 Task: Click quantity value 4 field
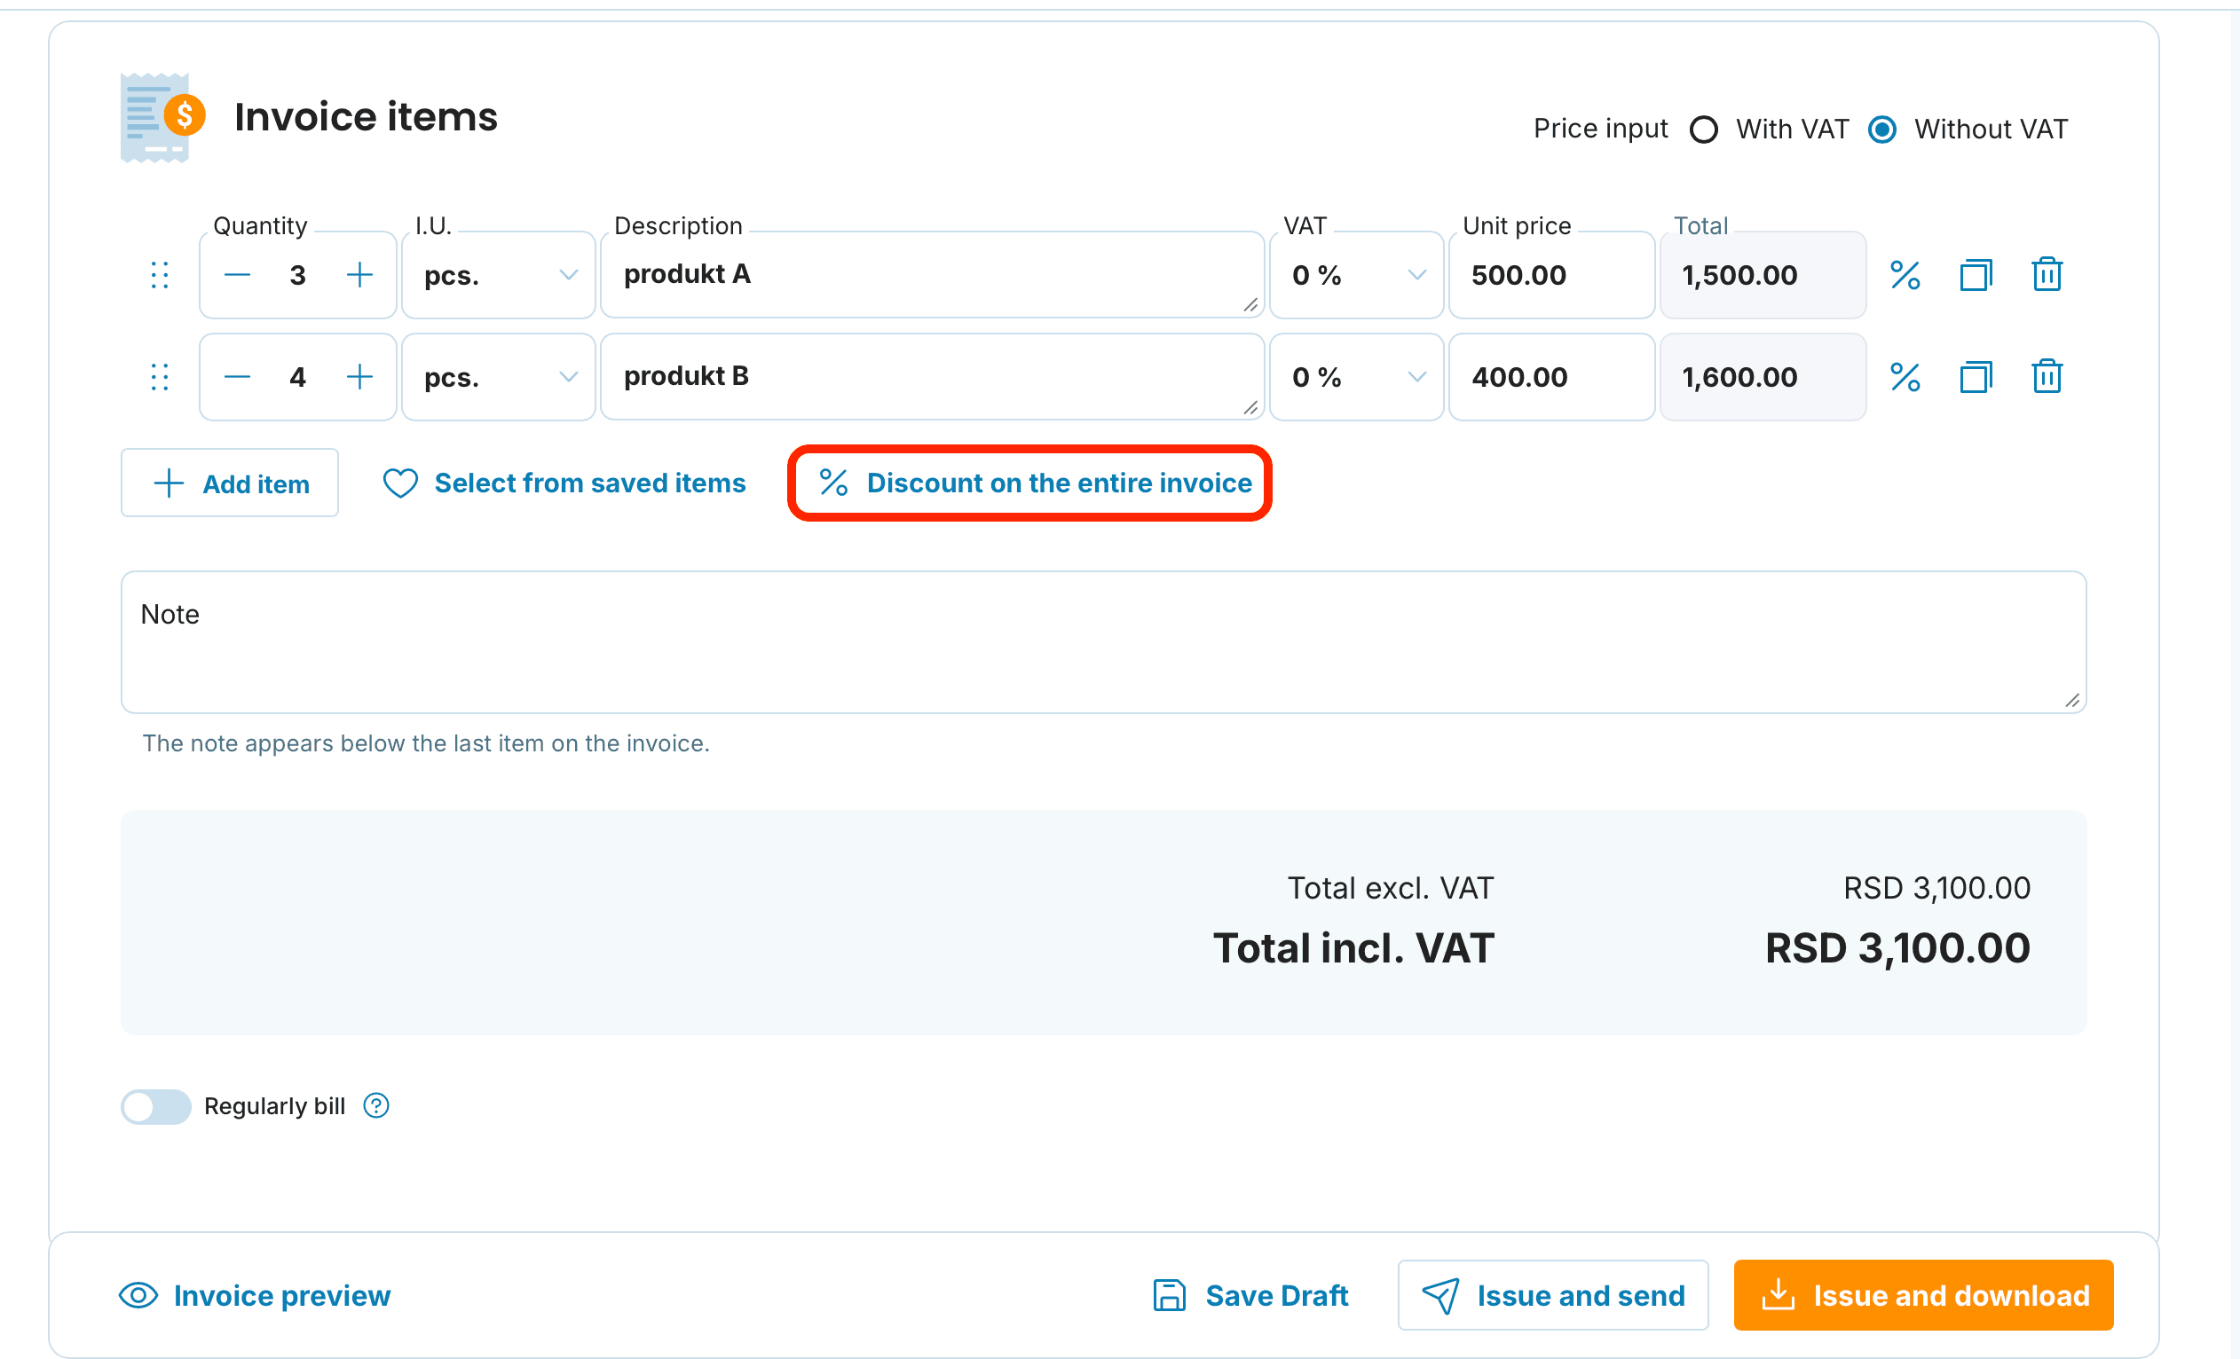tap(297, 377)
